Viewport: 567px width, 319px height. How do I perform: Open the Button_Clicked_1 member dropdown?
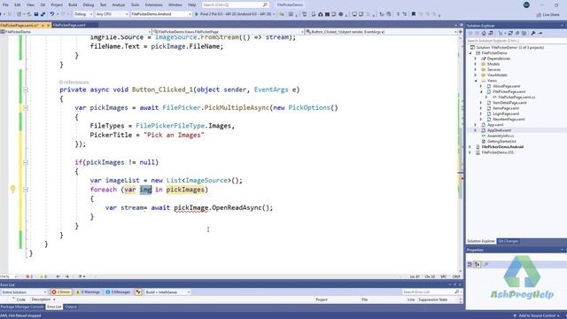[x=382, y=32]
